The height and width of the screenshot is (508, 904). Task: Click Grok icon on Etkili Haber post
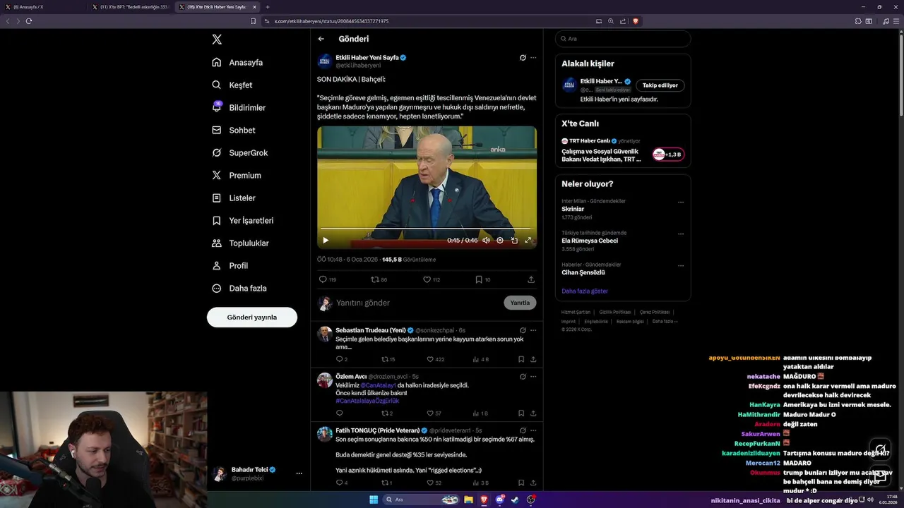pos(523,57)
